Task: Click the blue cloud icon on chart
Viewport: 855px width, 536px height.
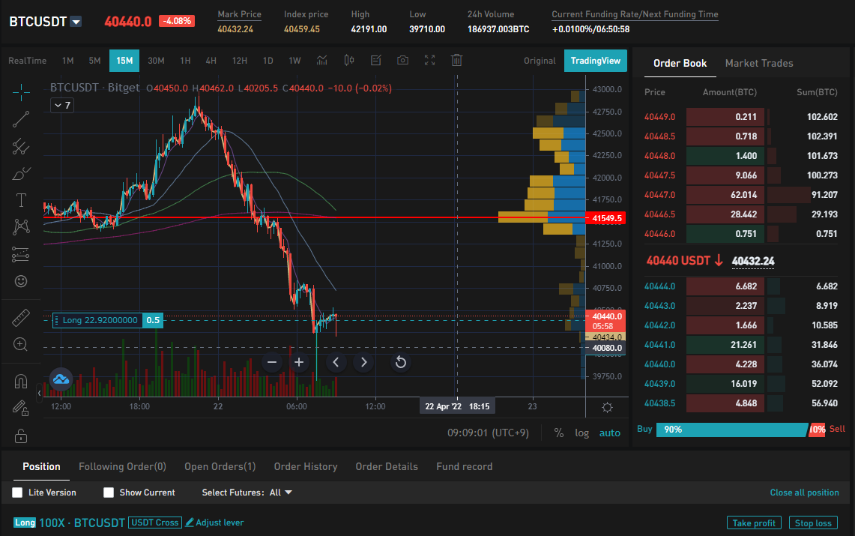Action: [61, 379]
